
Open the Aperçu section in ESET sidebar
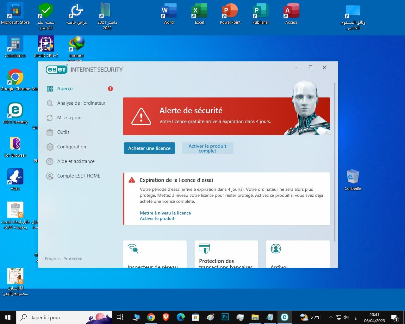click(65, 89)
